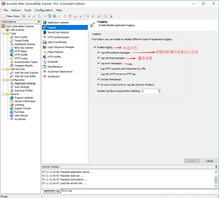Decrease number of log files to keep
Image resolution: width=219 pixels, height=198 pixels.
(x=159, y=92)
